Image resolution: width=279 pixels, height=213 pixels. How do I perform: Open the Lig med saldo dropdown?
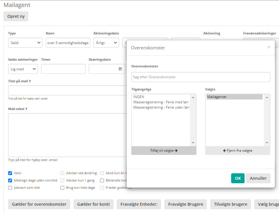(23, 69)
